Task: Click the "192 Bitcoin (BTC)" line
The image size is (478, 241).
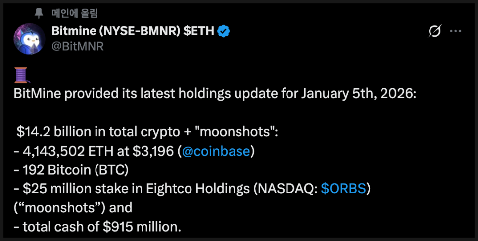Action: 72,170
